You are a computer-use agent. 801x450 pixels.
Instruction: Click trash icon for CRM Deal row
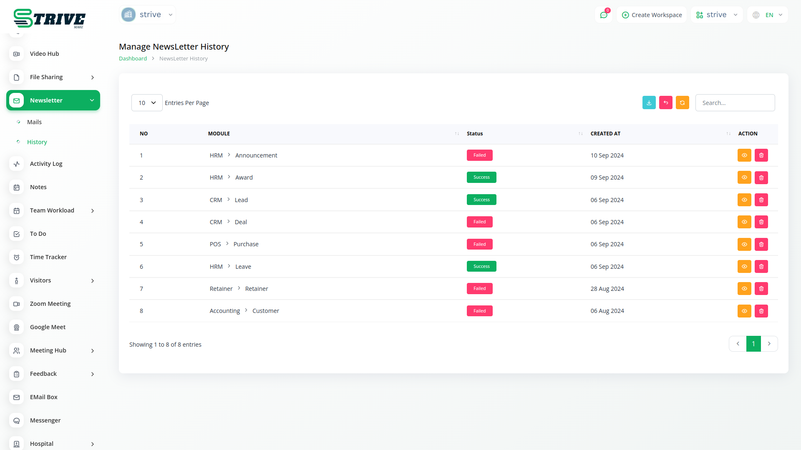point(761,222)
